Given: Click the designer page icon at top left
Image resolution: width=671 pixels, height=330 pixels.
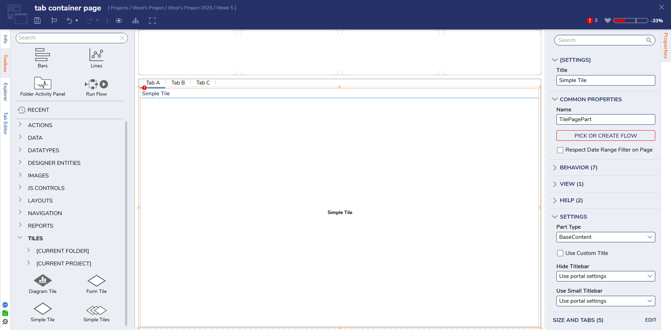Looking at the screenshot, I should (x=17, y=14).
